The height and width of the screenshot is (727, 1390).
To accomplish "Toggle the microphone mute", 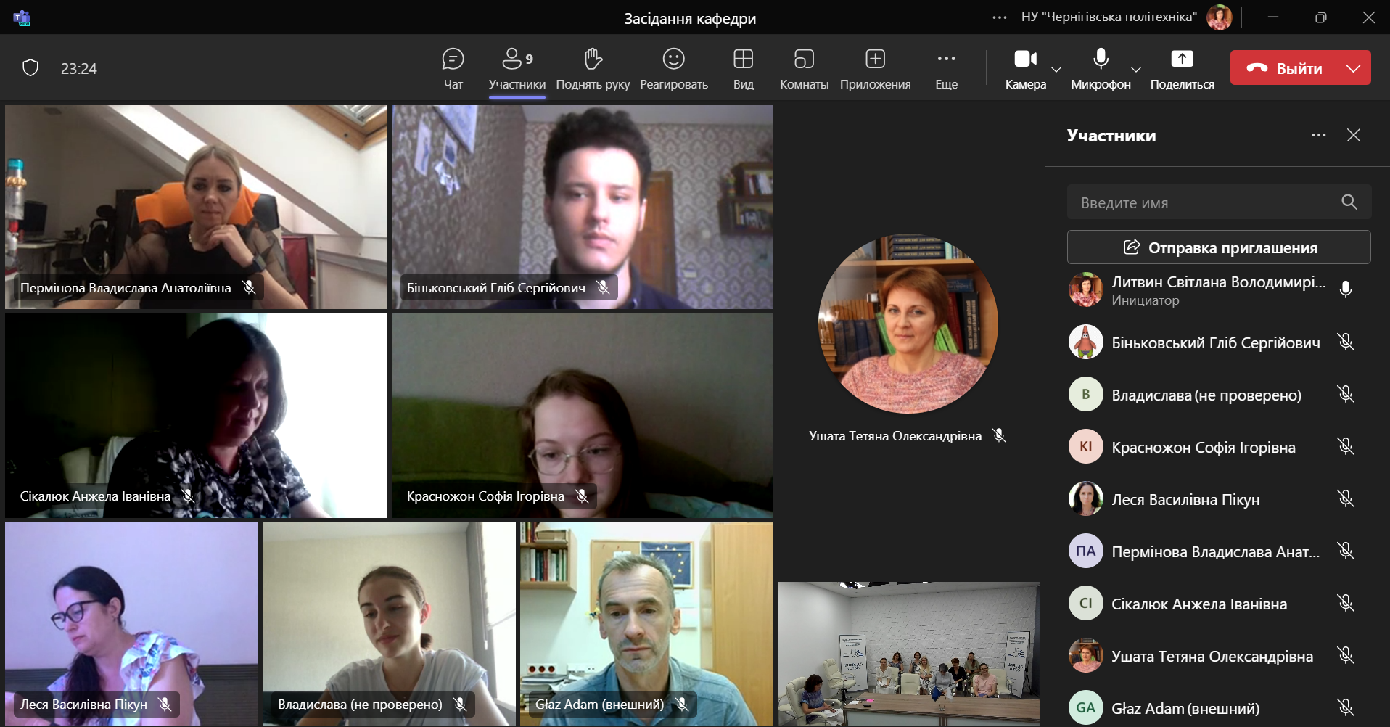I will coord(1100,68).
